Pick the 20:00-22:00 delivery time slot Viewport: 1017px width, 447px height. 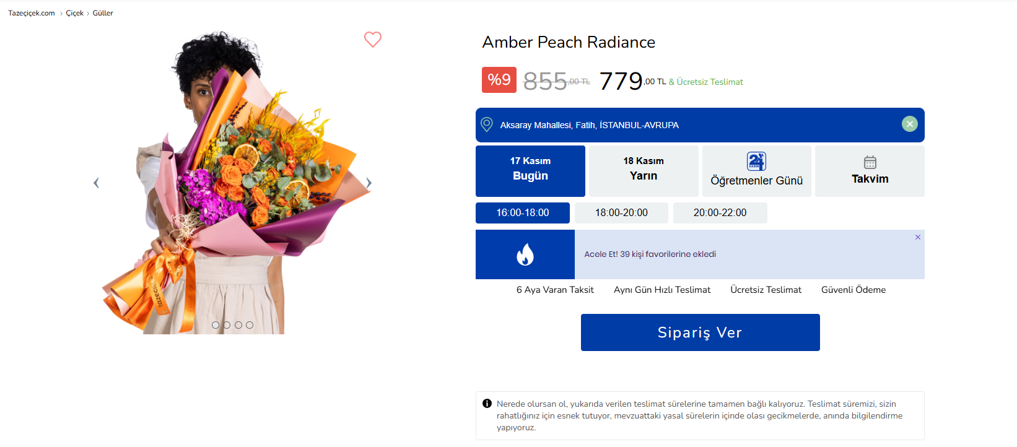(720, 213)
